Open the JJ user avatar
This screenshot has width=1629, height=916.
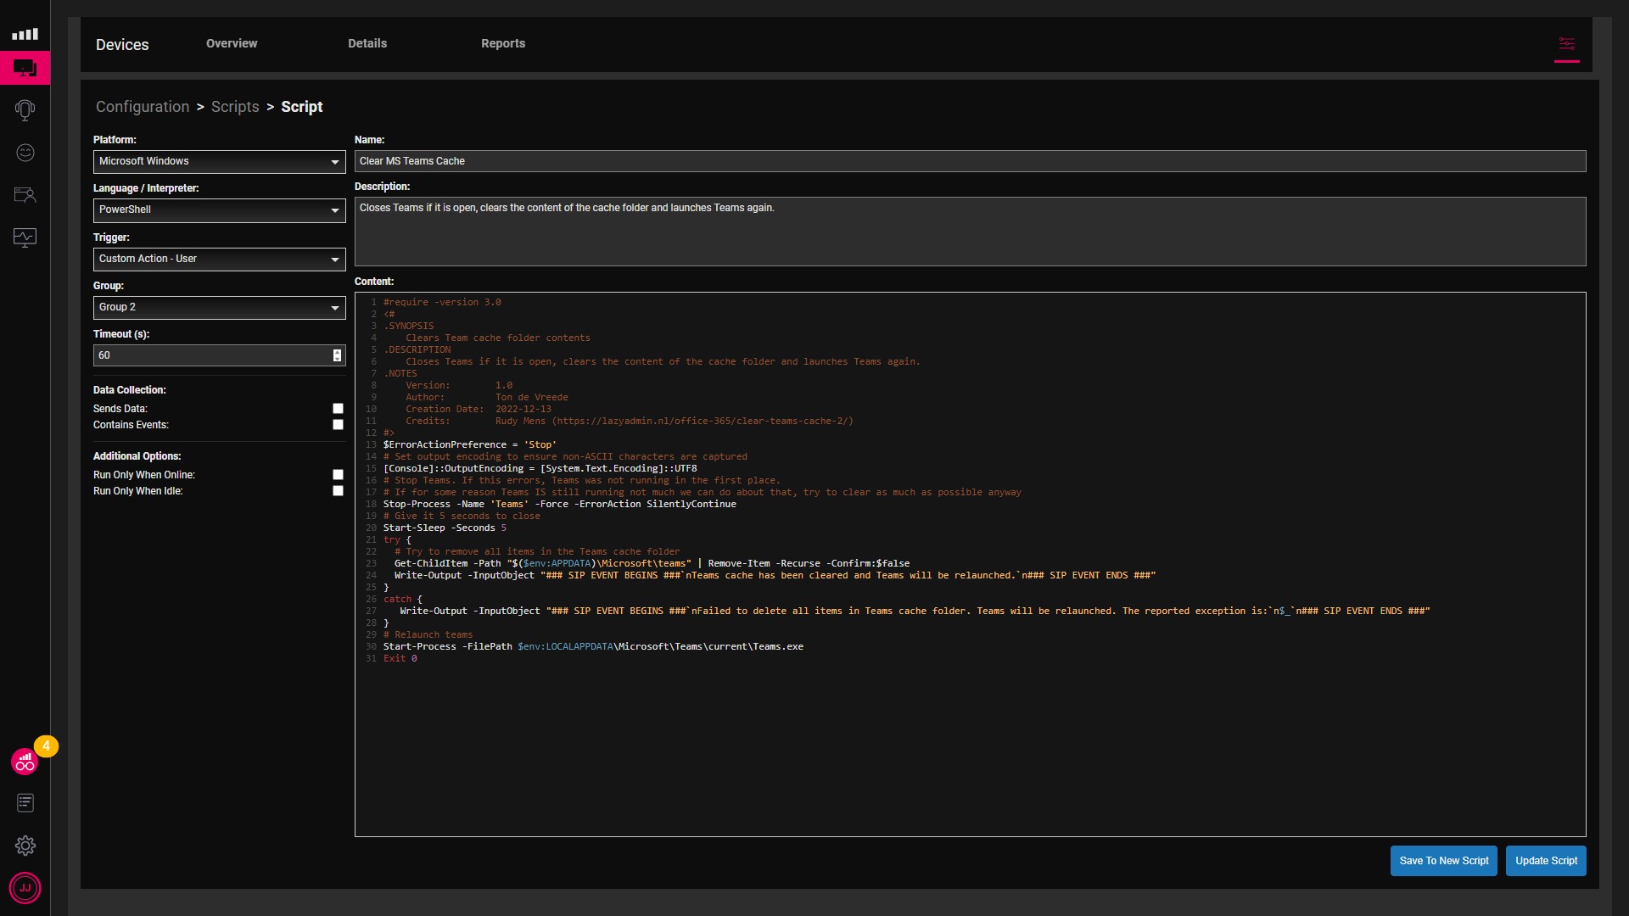[x=25, y=888]
